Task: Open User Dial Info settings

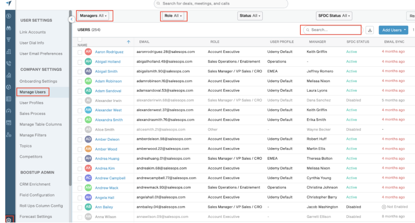Action: 32,43
